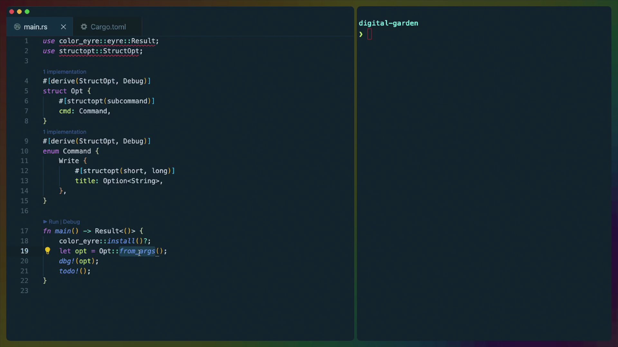Click line number 19 in gutter
The image size is (618, 347).
click(24, 251)
